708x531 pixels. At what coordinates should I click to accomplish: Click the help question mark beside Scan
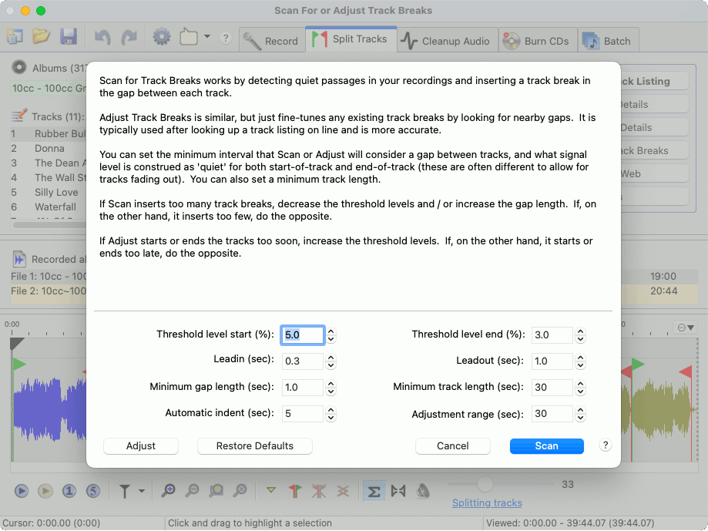pyautogui.click(x=606, y=445)
